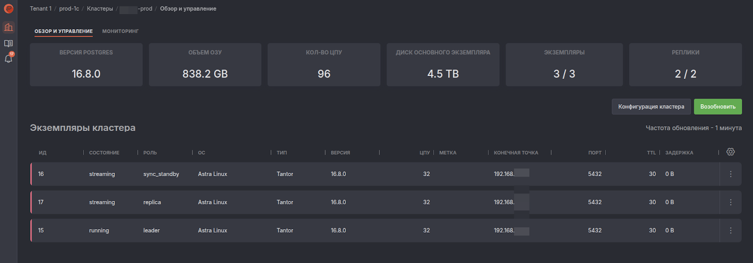Open actions menu for instance 15
Image resolution: width=753 pixels, height=263 pixels.
(x=730, y=231)
